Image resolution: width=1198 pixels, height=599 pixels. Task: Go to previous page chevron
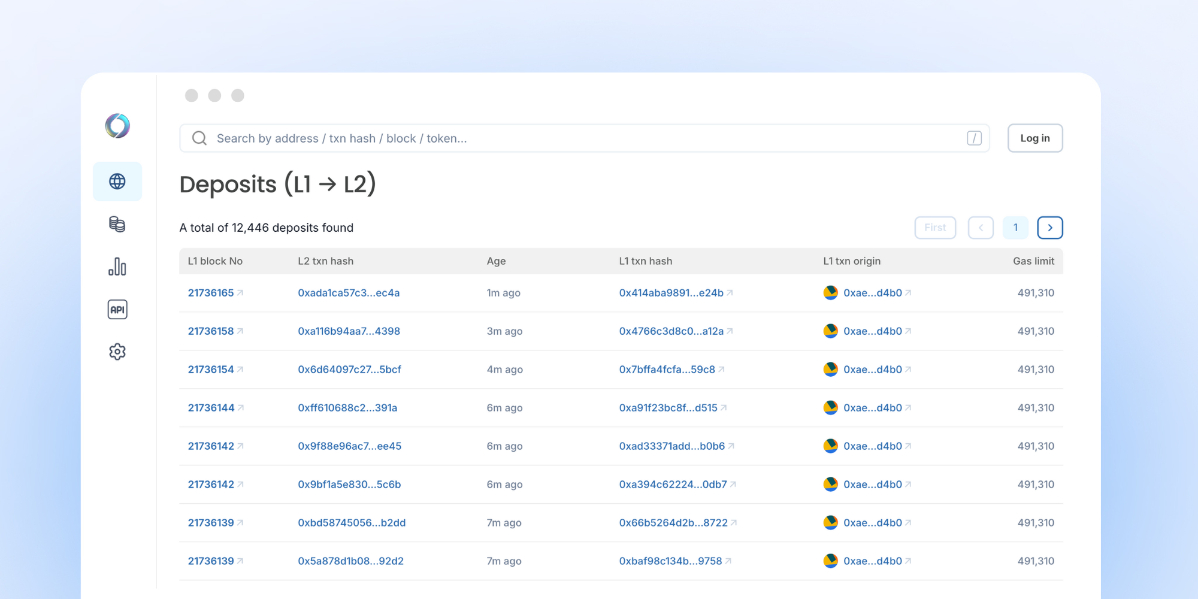[x=981, y=228]
